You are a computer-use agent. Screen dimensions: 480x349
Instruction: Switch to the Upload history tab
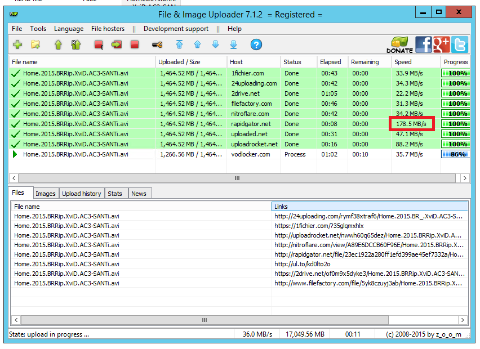(82, 194)
